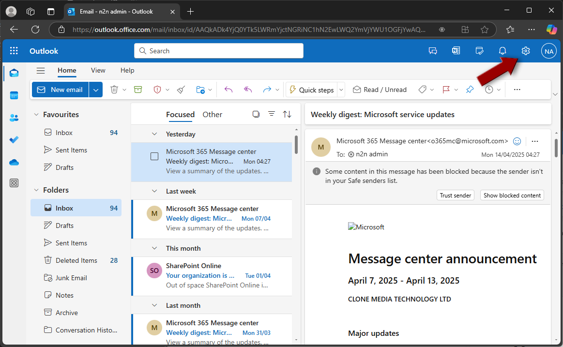Open Delete options dropdown arrow
Screen dimensions: 563x347
click(x=124, y=90)
